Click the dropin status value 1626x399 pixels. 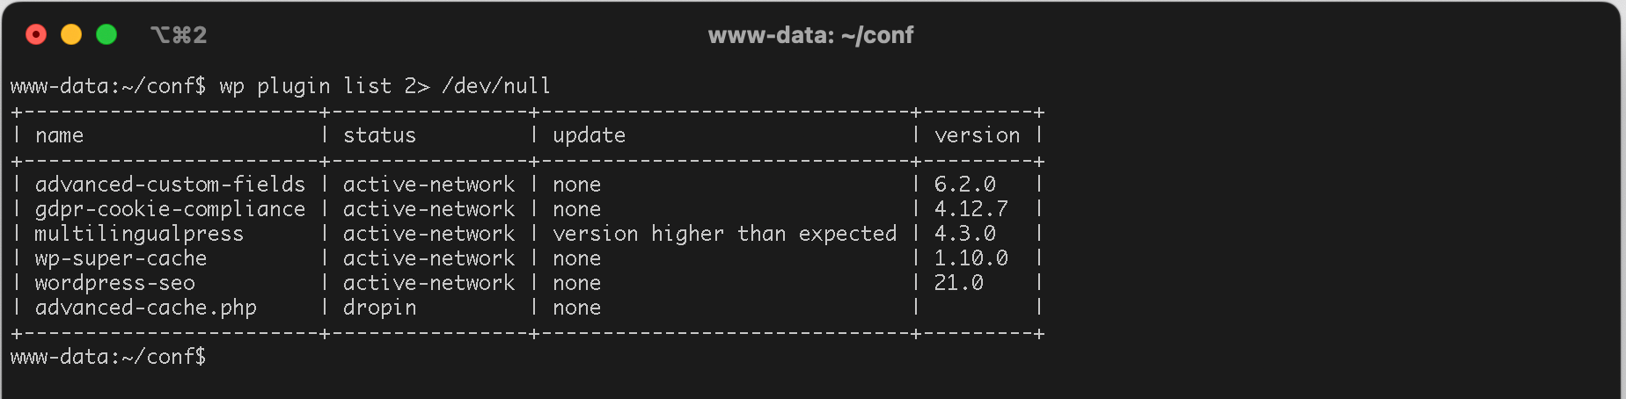click(x=379, y=308)
